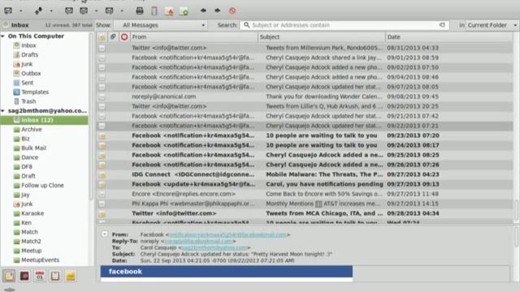Image resolution: width=520 pixels, height=292 pixels.
Task: Click the Reply to All toolbar icon
Action: coord(84,11)
